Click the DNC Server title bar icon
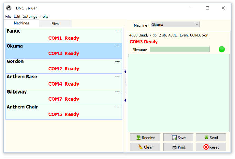 tap(9, 8)
